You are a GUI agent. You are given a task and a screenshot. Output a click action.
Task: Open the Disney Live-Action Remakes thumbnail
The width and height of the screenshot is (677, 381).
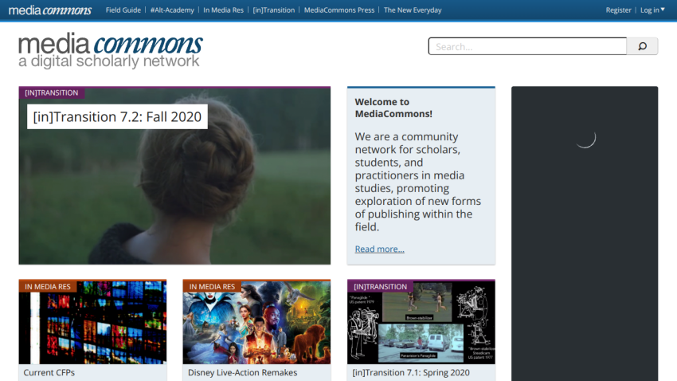[256, 322]
